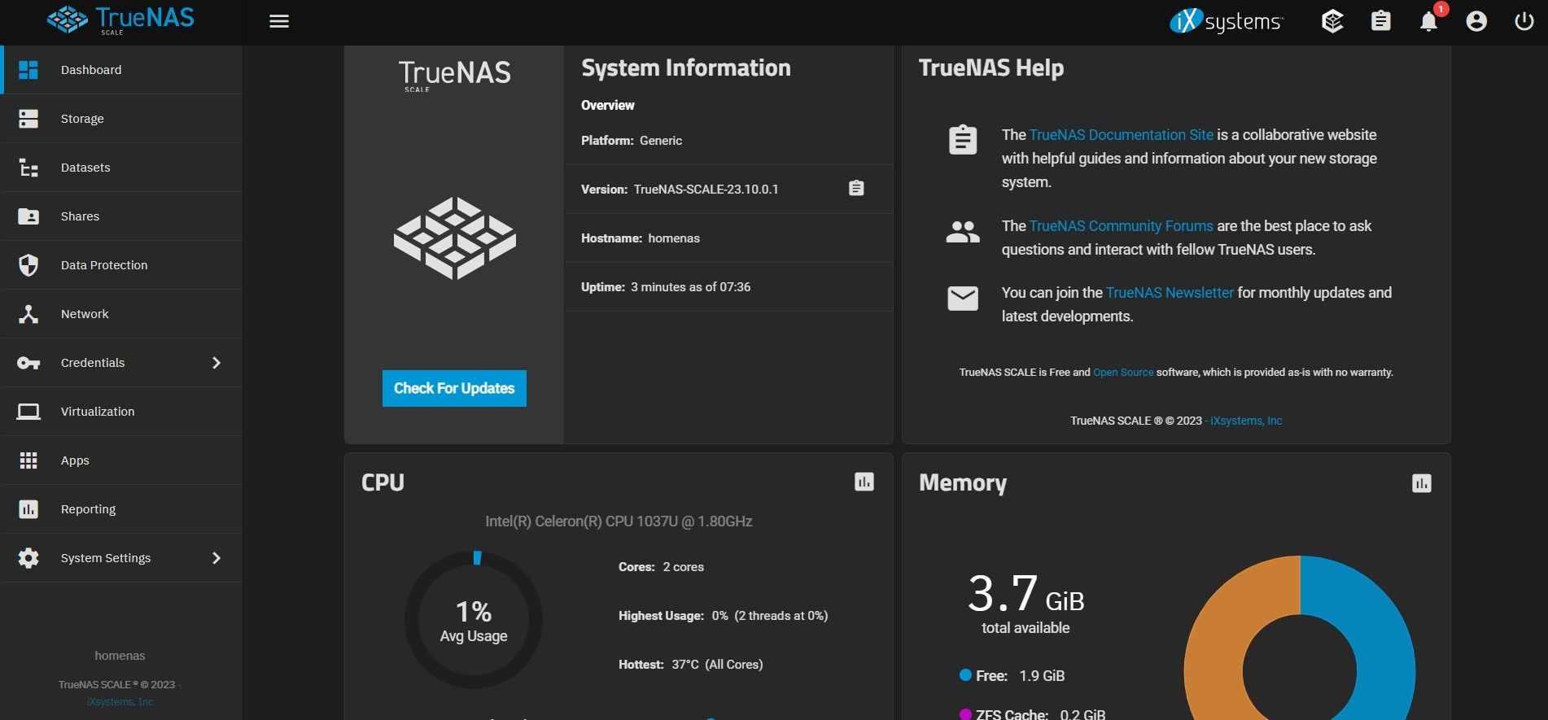Click the Apps grid icon in the sidebar
This screenshot has width=1548, height=720.
pos(28,460)
